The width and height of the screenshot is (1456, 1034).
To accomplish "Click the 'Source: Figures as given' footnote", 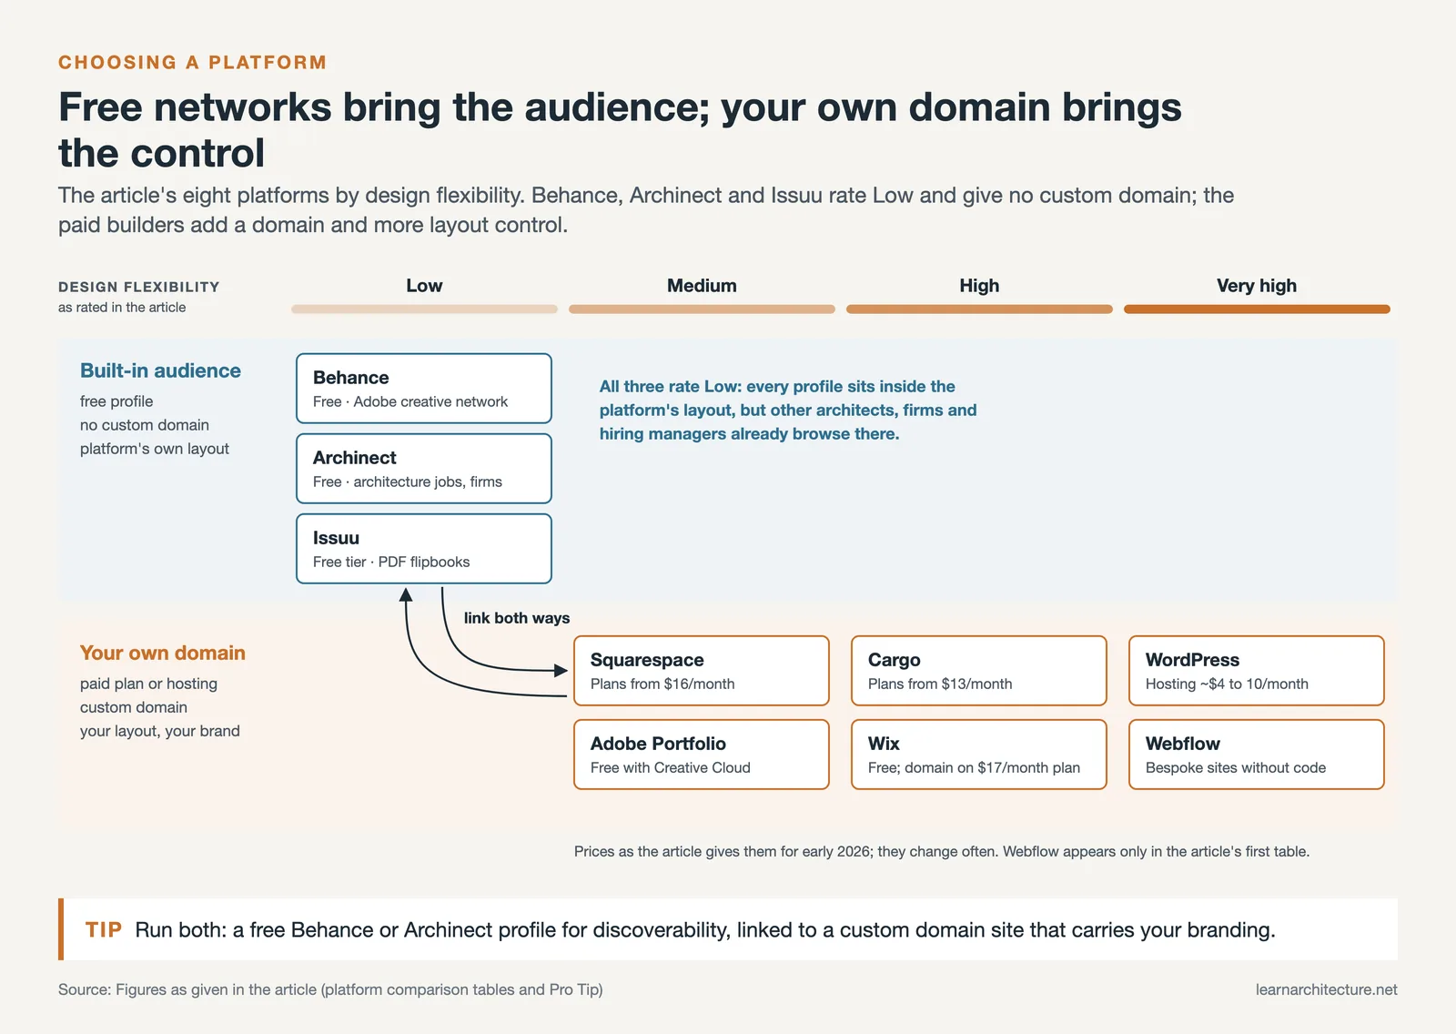I will pos(330,989).
